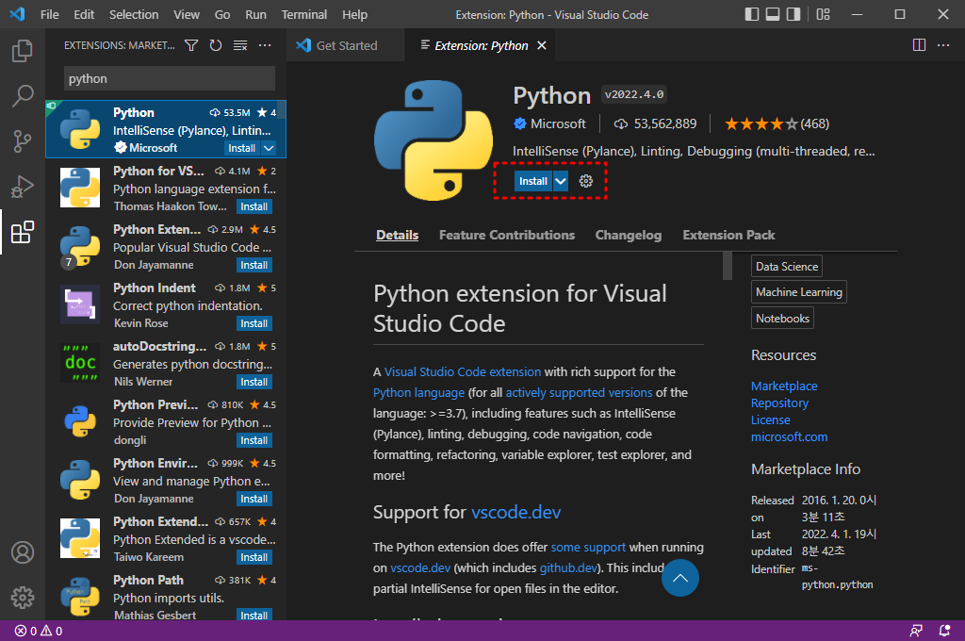965x641 pixels.
Task: Toggle secondary side bar layout icon
Action: click(793, 14)
